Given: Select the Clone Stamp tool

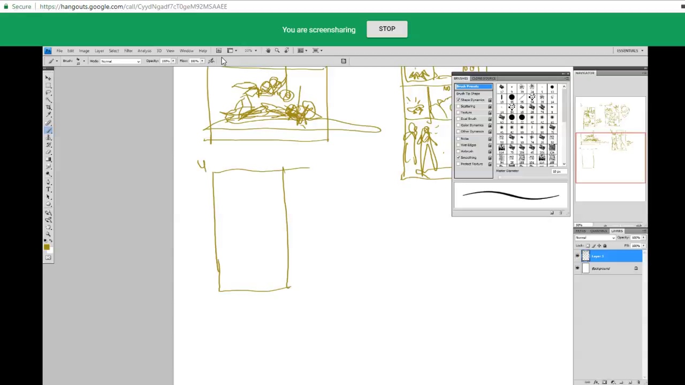Looking at the screenshot, I should (x=48, y=137).
